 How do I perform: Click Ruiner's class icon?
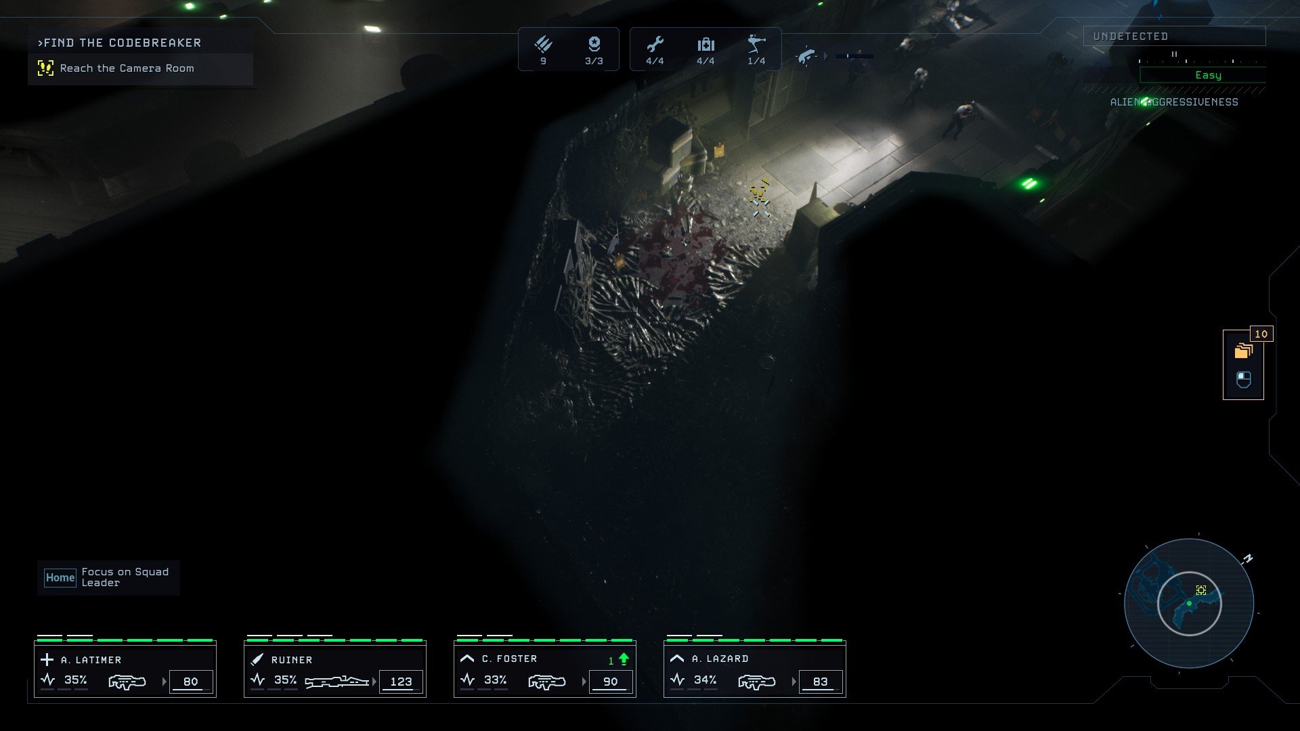pyautogui.click(x=257, y=659)
